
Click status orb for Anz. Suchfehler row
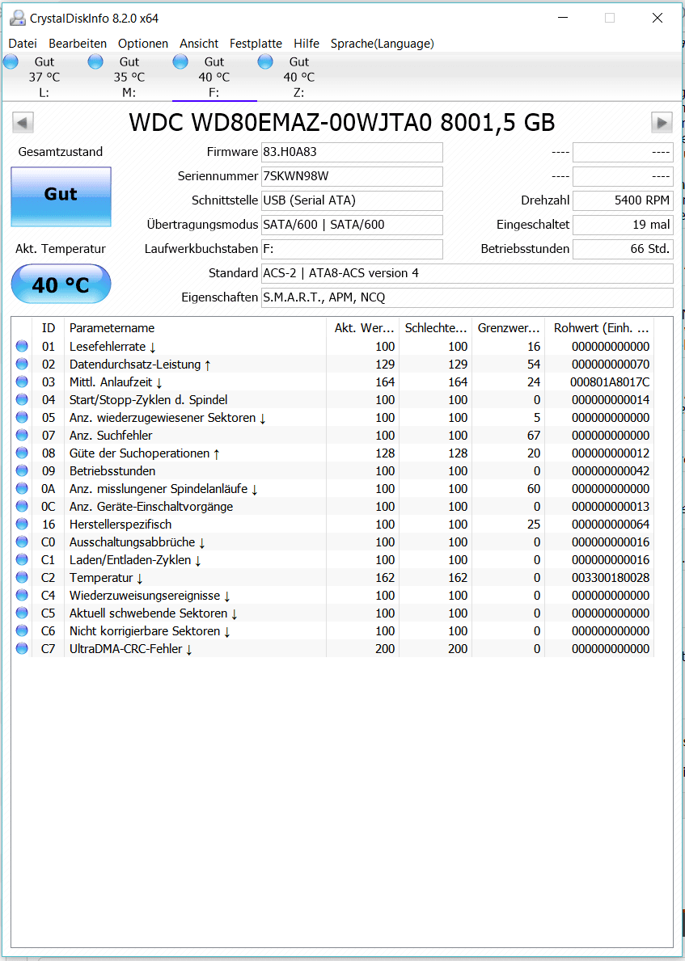pyautogui.click(x=22, y=435)
